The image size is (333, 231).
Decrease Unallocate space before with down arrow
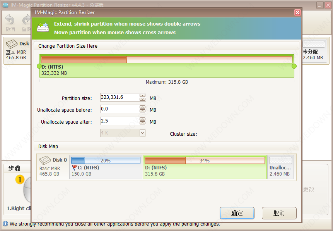[142, 111]
